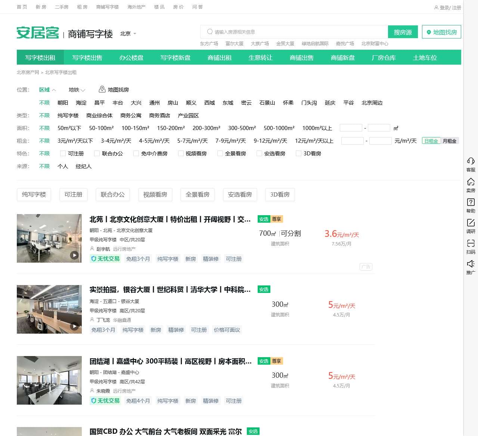
Task: Switch rent unit to 月租金
Action: point(450,141)
